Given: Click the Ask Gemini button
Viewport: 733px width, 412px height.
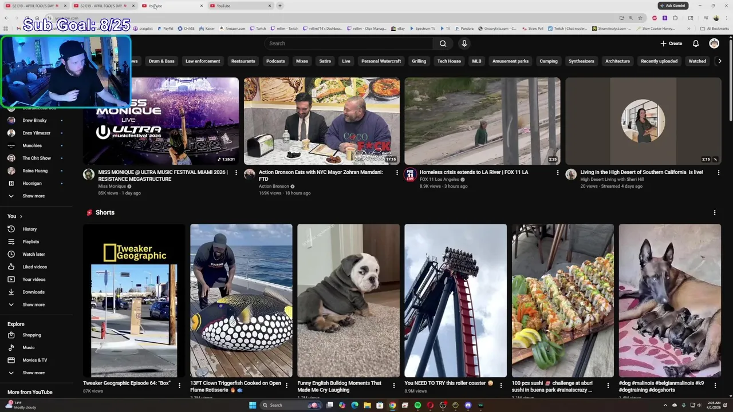Looking at the screenshot, I should pyautogui.click(x=673, y=6).
